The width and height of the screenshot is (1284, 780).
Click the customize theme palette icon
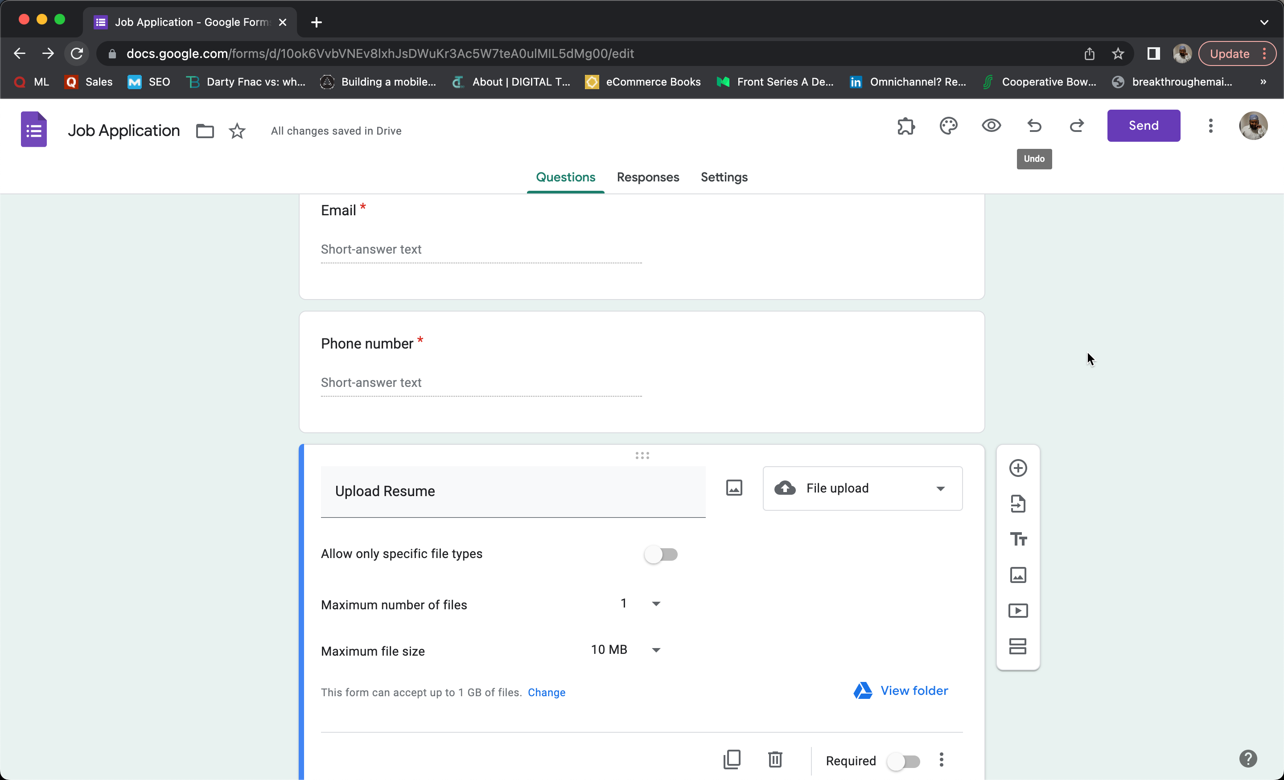tap(948, 125)
